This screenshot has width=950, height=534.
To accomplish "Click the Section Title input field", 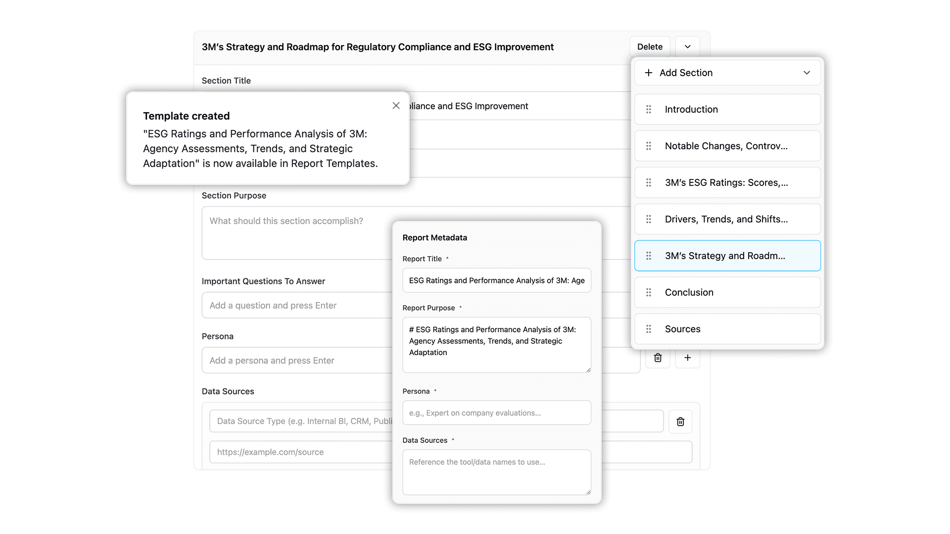I will coord(520,106).
